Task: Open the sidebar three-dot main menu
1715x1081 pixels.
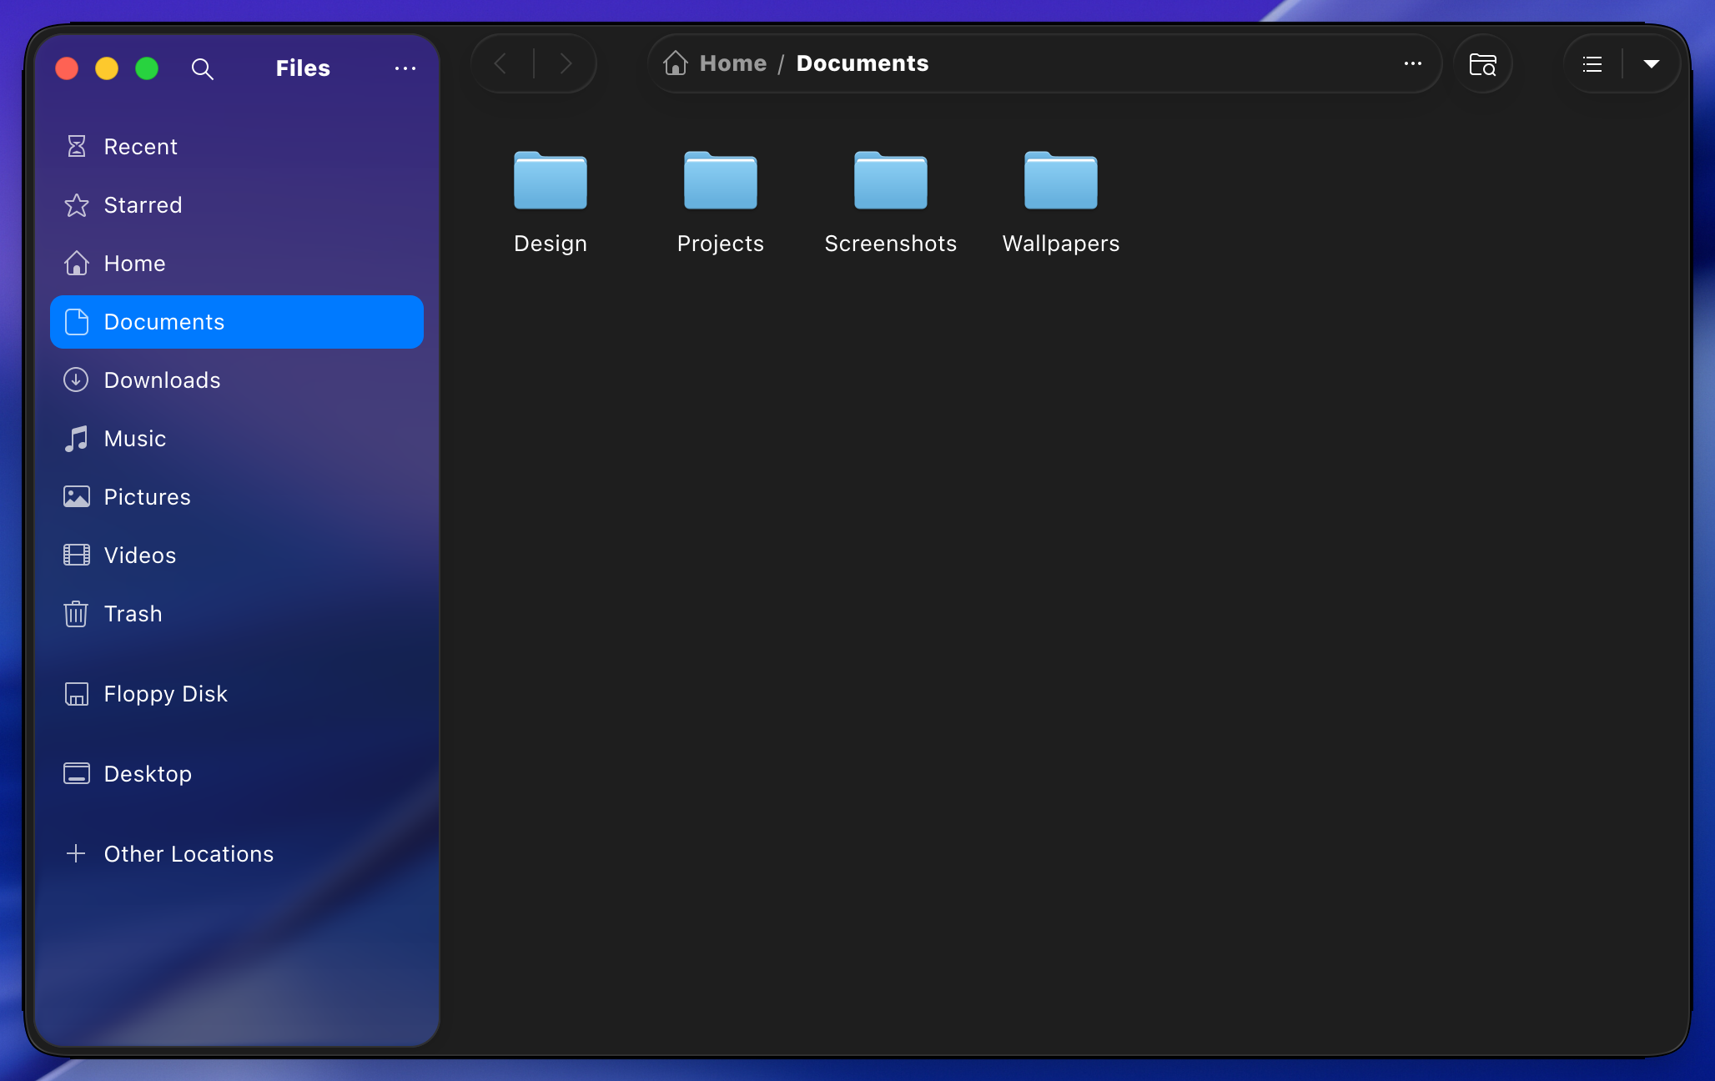Action: (405, 68)
